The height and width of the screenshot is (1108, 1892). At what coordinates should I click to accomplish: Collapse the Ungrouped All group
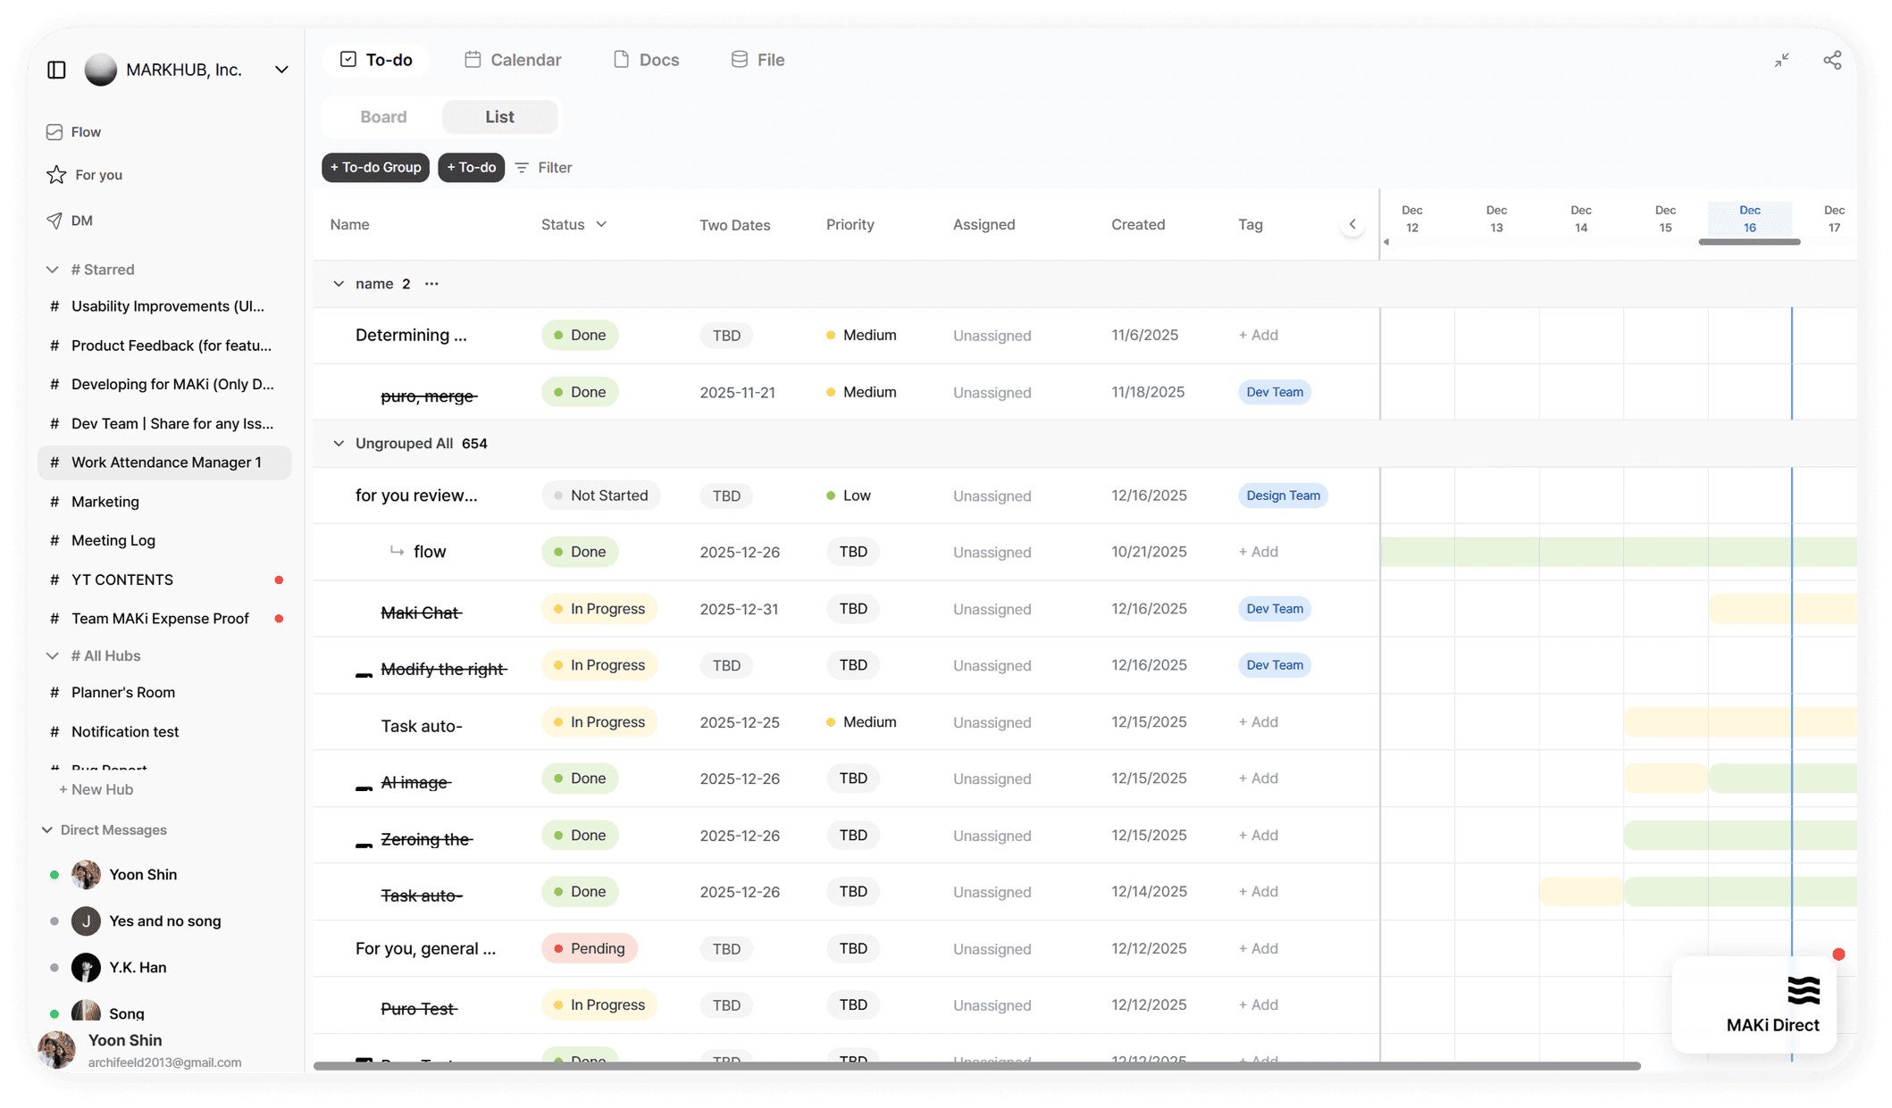[339, 444]
